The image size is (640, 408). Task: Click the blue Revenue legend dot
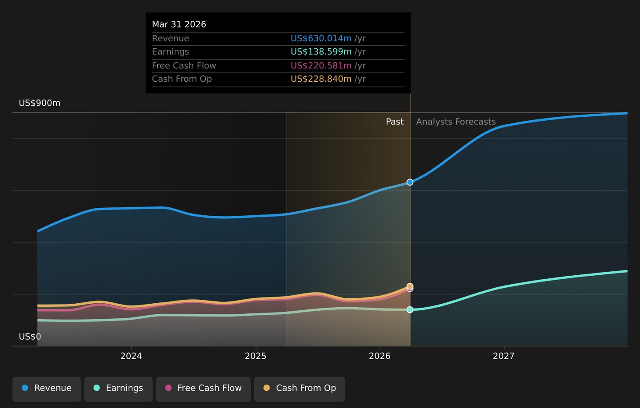[x=25, y=388]
